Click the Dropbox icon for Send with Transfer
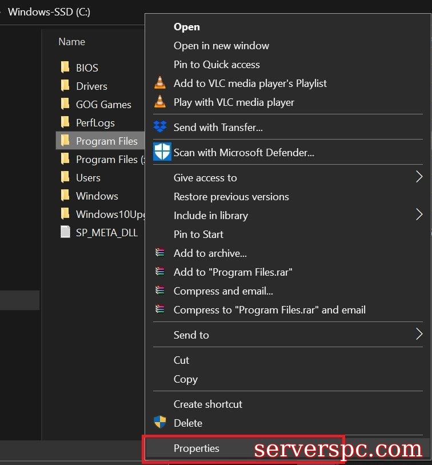The width and height of the screenshot is (432, 465). 160,128
